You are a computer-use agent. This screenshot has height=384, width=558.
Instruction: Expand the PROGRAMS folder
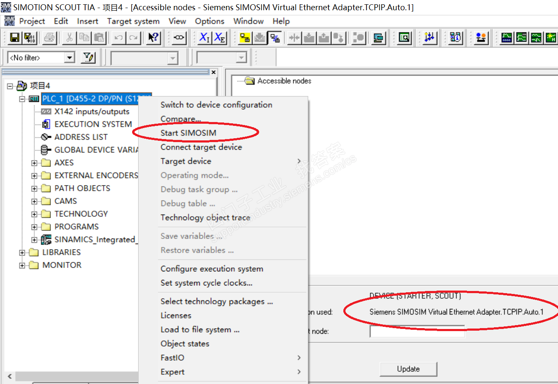(x=34, y=227)
